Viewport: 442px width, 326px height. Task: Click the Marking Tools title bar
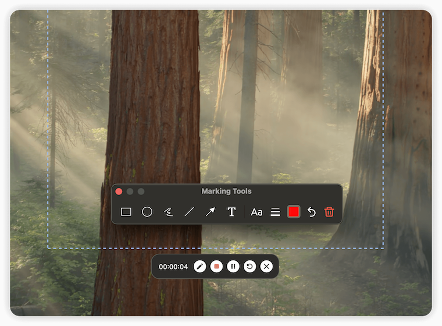(226, 192)
